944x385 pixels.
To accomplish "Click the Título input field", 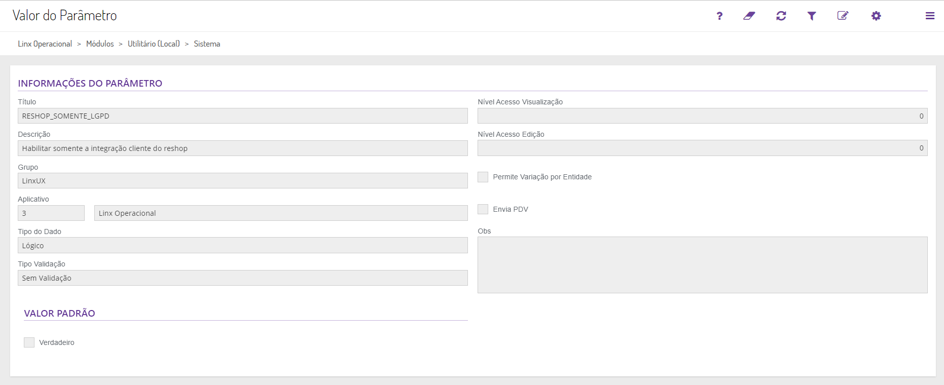I will [242, 116].
